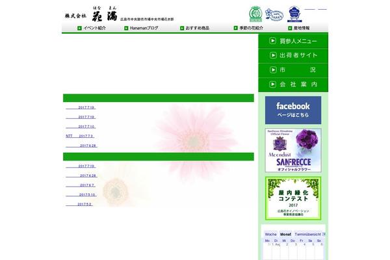Image resolution: width=390 pixels, height=260 pixels.
Task: Open the news link dated 2017.5.2
Action: coord(79,204)
